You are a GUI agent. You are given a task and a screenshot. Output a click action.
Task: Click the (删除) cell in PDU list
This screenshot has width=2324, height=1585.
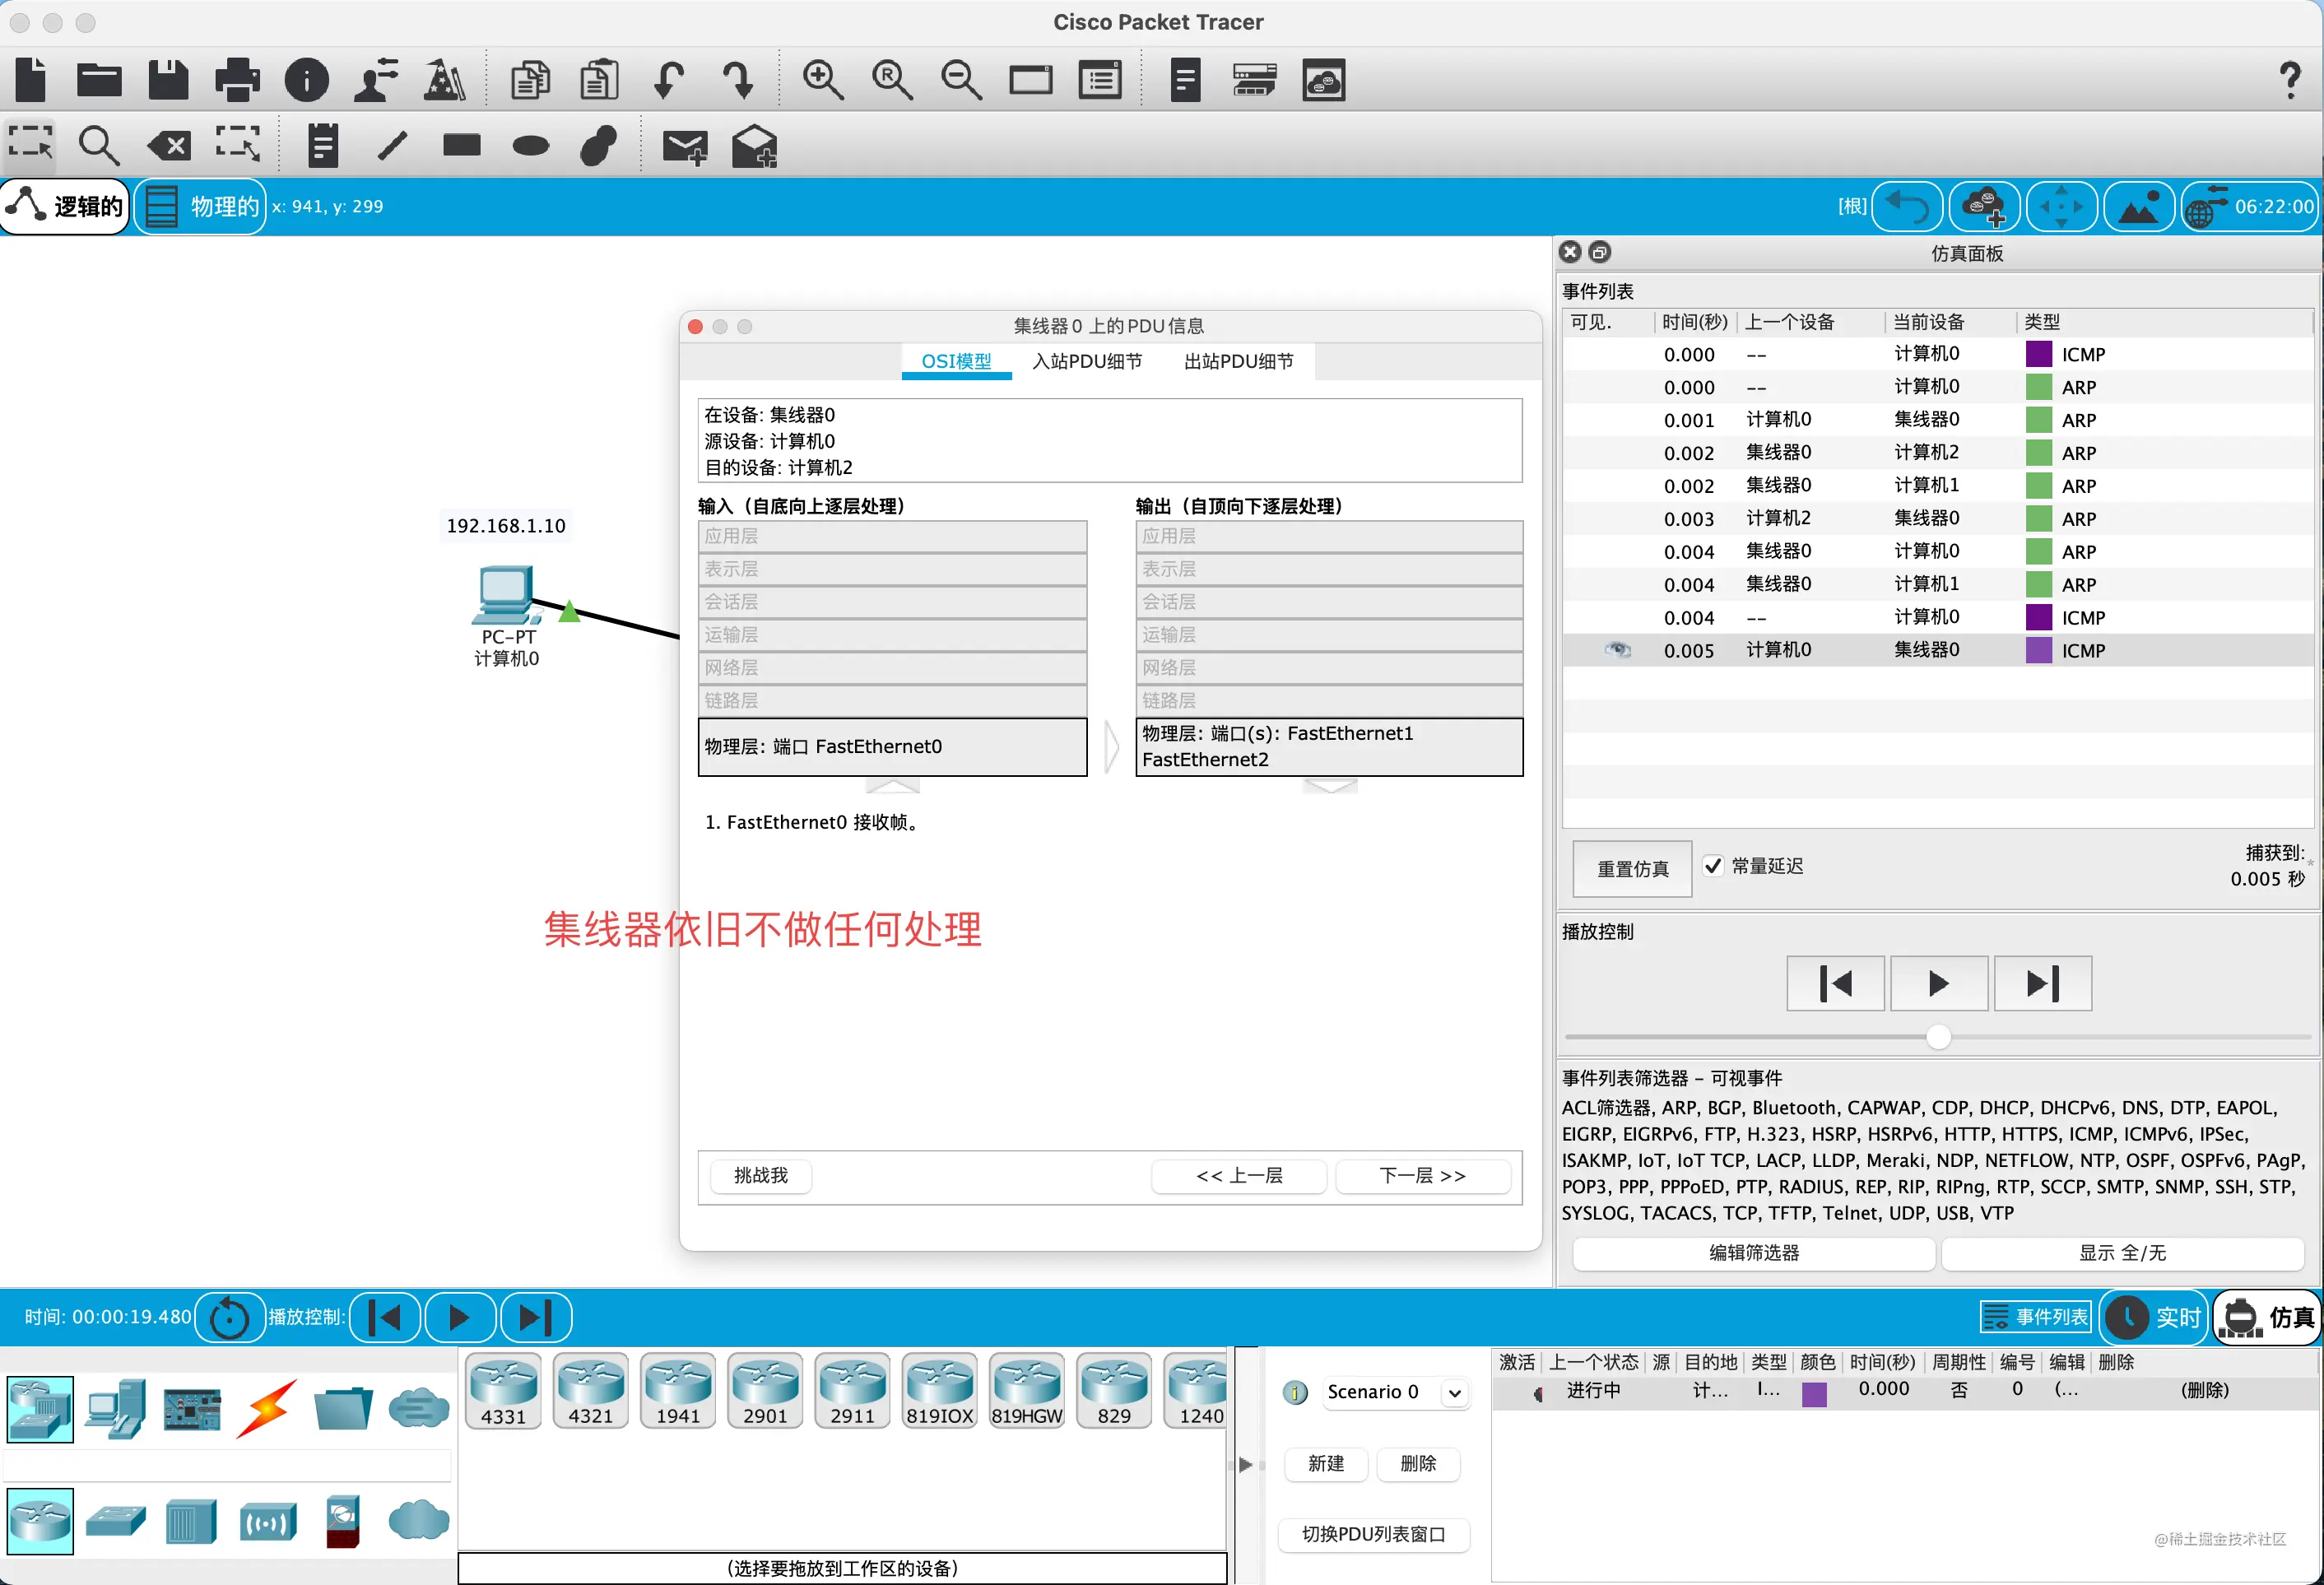coord(2205,1390)
